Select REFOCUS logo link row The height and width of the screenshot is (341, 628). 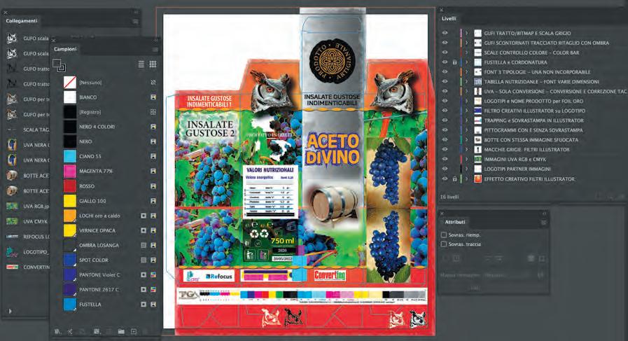pyautogui.click(x=27, y=237)
